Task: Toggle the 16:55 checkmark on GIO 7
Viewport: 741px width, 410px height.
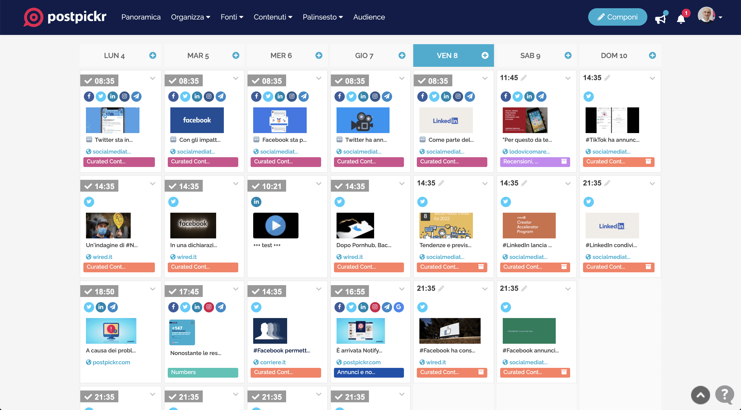Action: 339,292
